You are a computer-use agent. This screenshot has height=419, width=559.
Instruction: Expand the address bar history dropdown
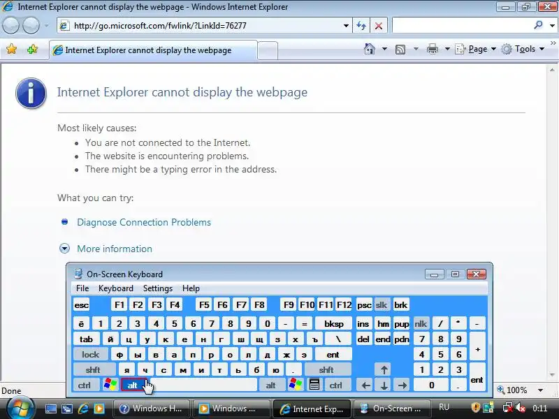[346, 26]
